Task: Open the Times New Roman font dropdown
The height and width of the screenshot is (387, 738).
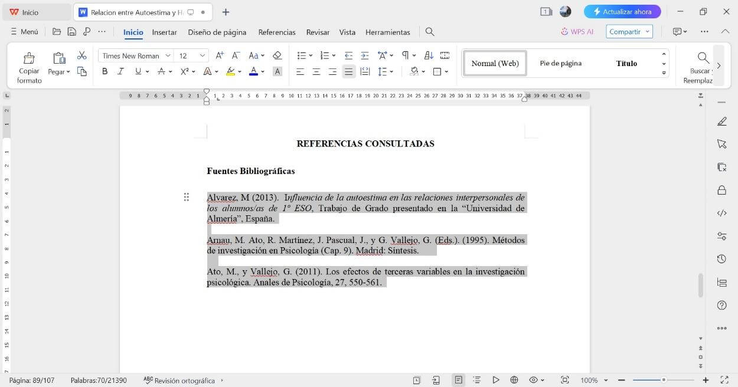Action: point(169,55)
